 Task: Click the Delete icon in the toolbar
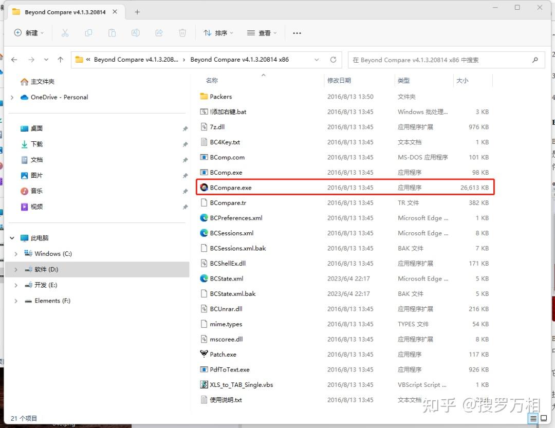click(x=182, y=32)
